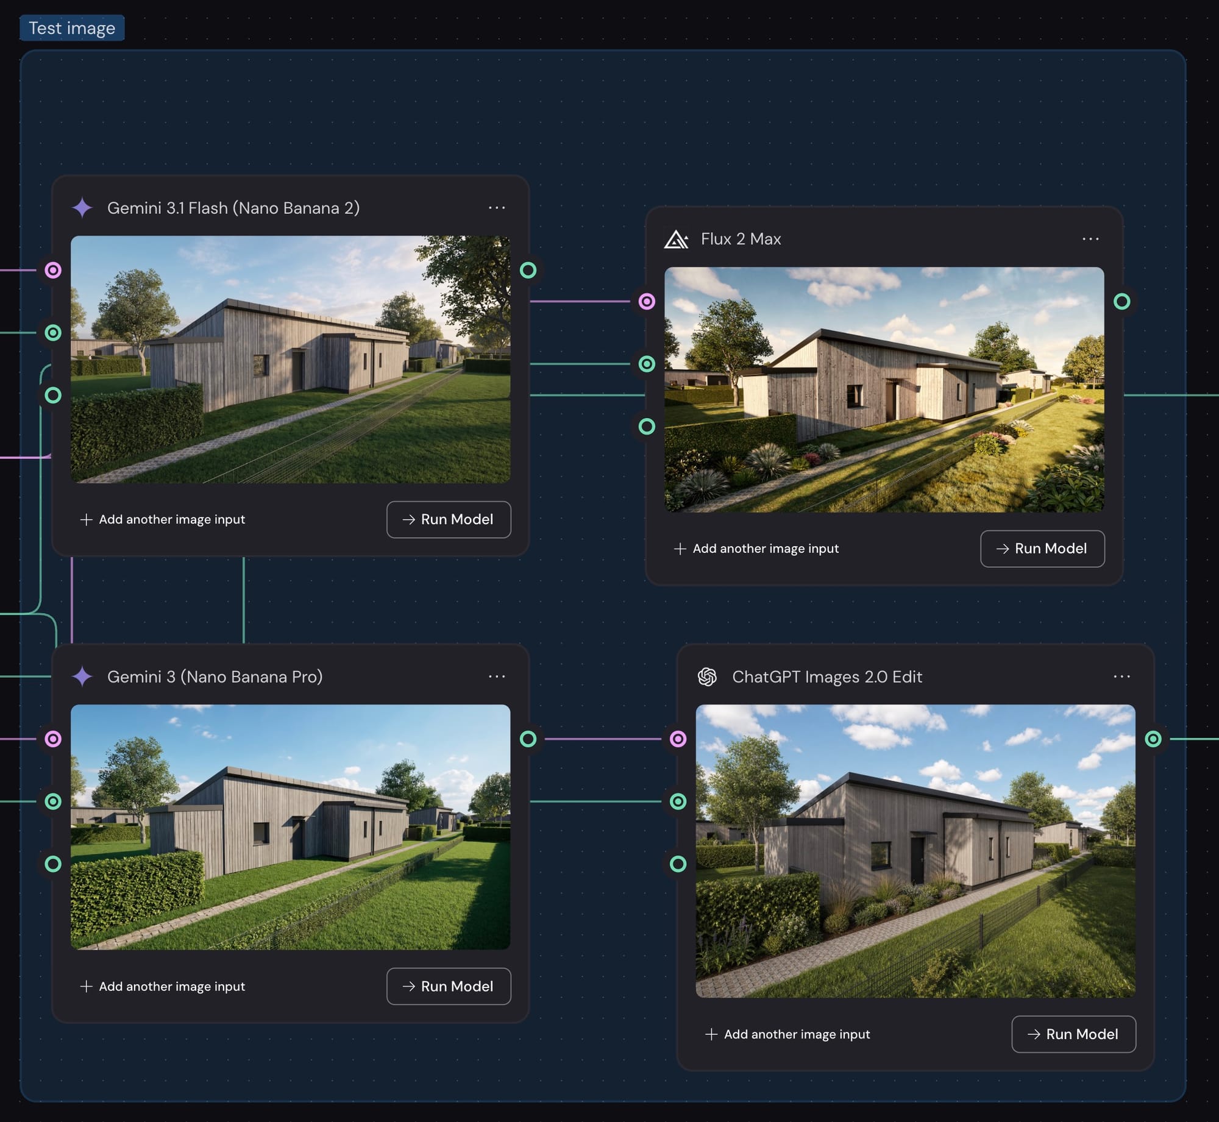Click the Gemini 3.1 Flash sparkle icon
Image resolution: width=1219 pixels, height=1122 pixels.
(82, 208)
